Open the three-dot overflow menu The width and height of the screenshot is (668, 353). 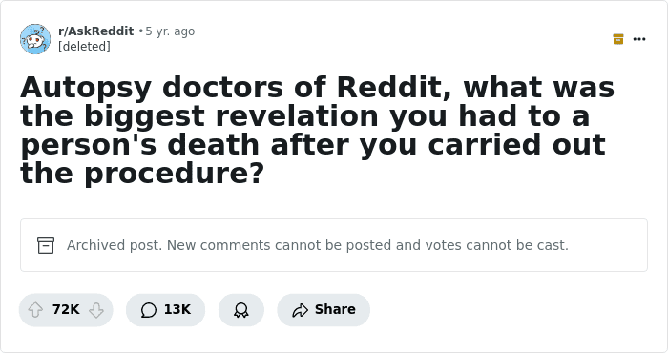pos(639,39)
